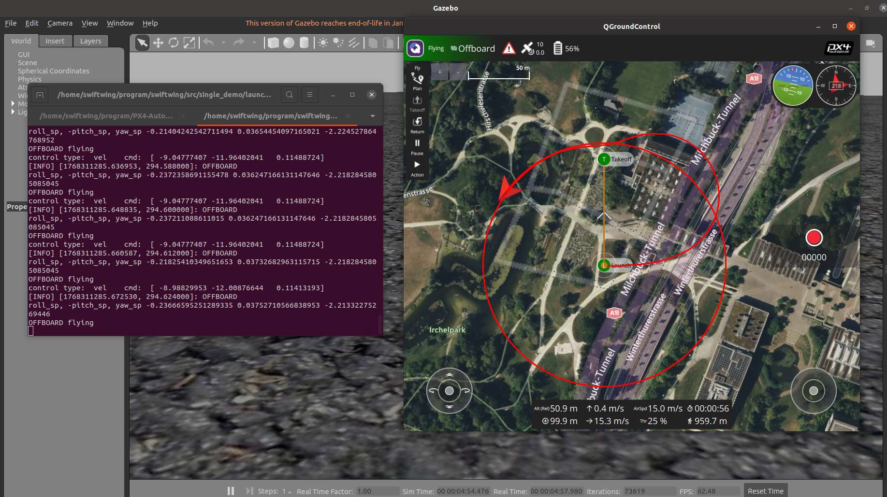Click the attitude indicator instrument
The image size is (887, 497).
[x=793, y=85]
